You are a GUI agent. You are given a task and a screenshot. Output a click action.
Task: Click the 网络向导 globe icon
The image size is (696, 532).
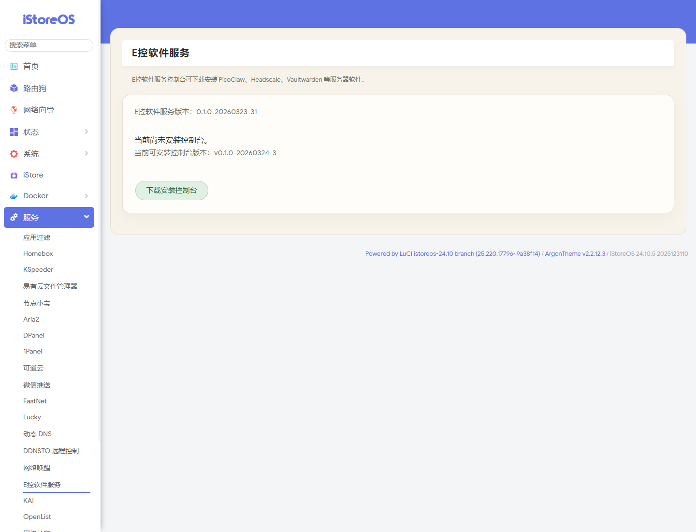(14, 110)
